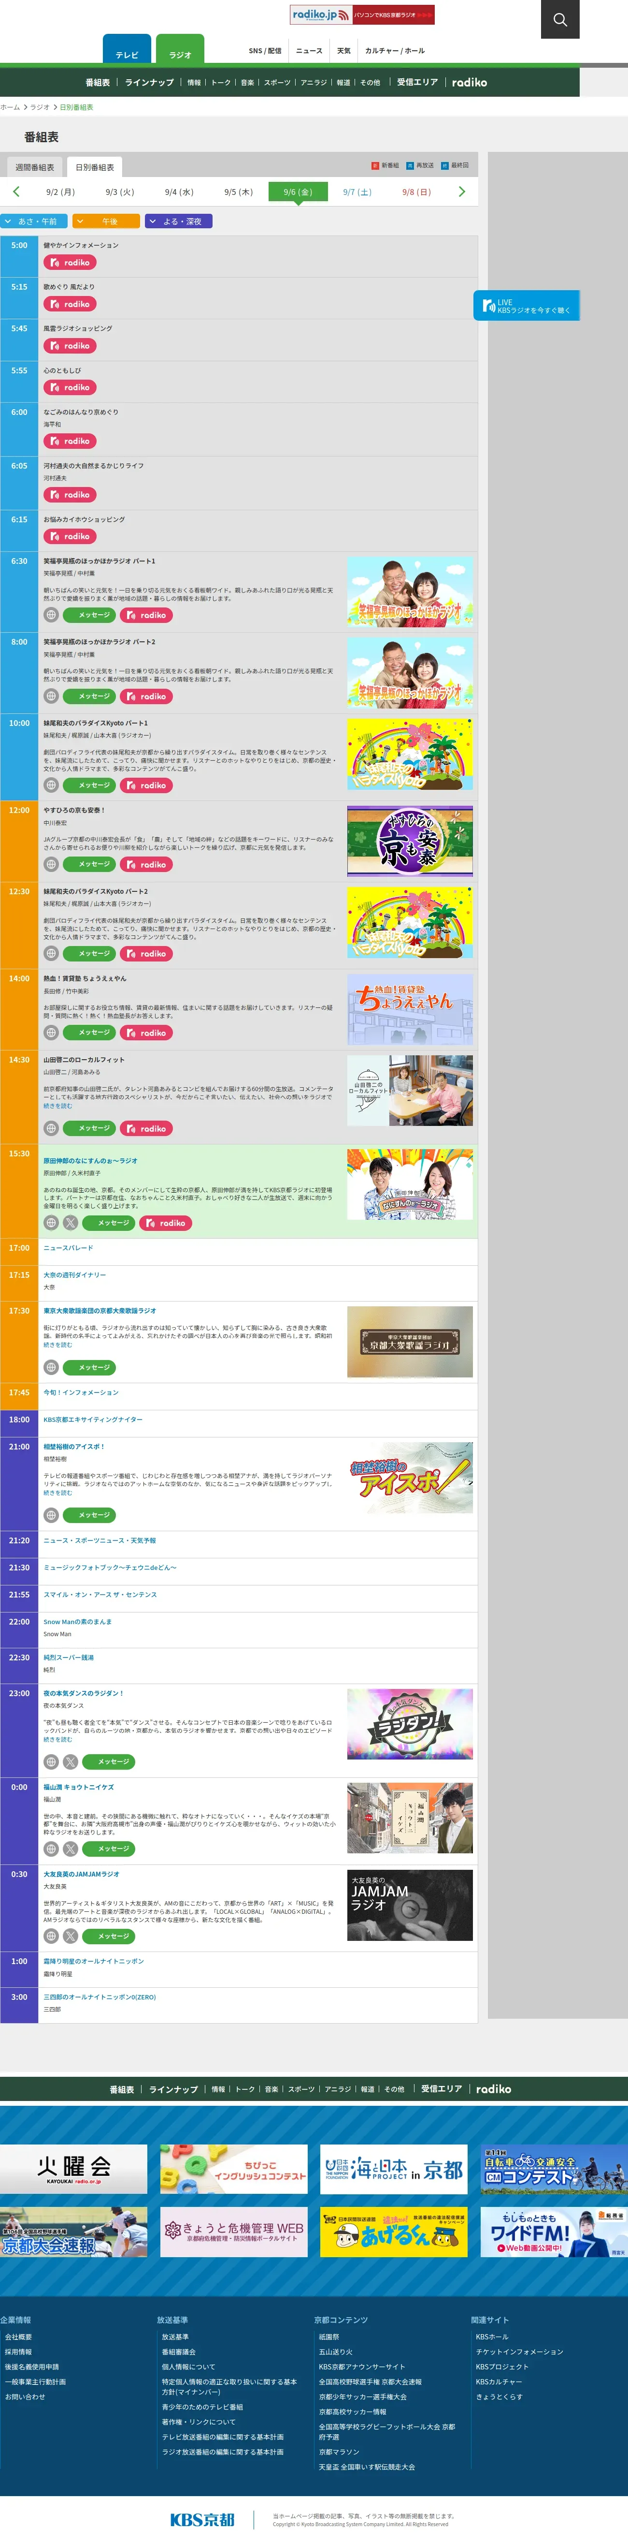The width and height of the screenshot is (628, 2544).
Task: Click the 日別番組表 breadcrumb link
Action: pyautogui.click(x=77, y=107)
